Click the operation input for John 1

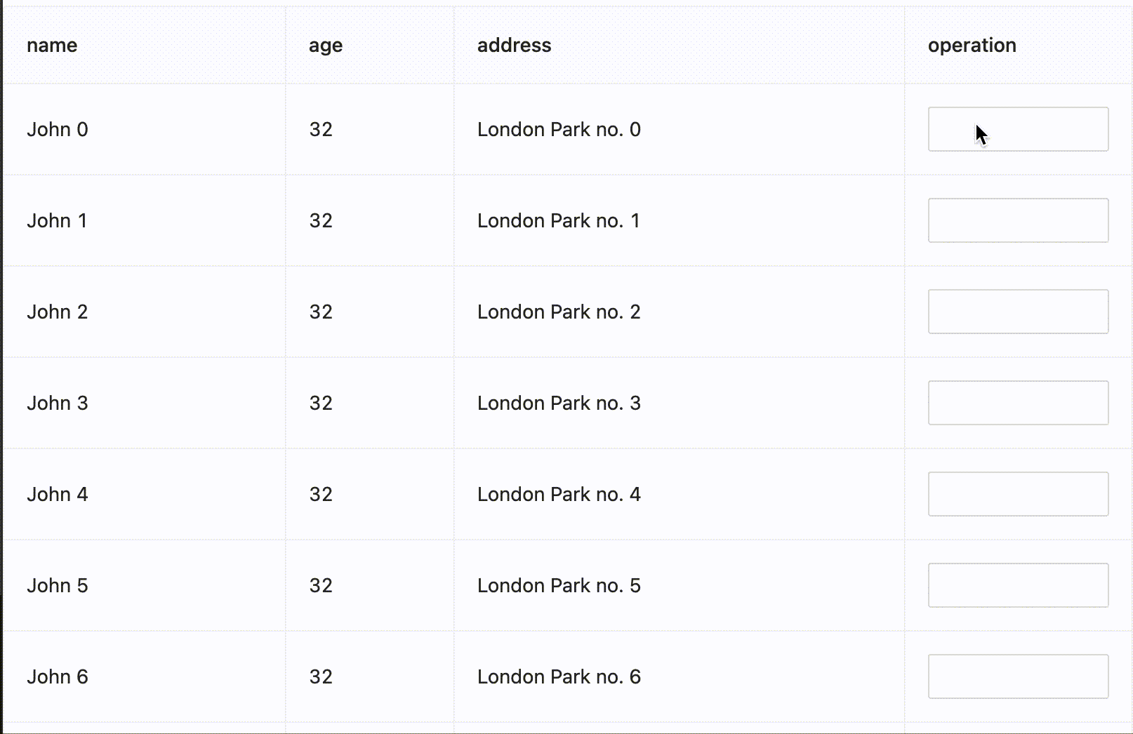[1018, 220]
